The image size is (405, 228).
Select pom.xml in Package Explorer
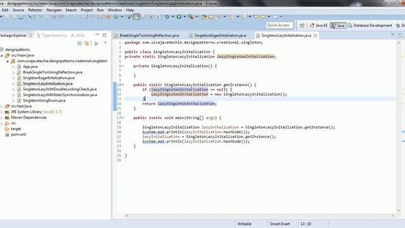(x=18, y=134)
